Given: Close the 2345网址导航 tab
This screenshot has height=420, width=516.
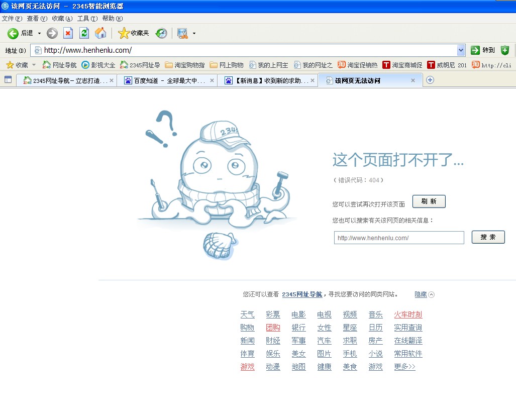Looking at the screenshot, I should coord(111,80).
